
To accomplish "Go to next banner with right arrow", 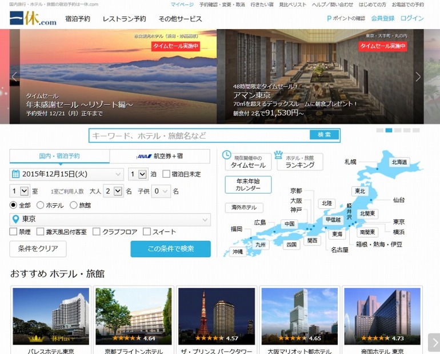I will [418, 77].
